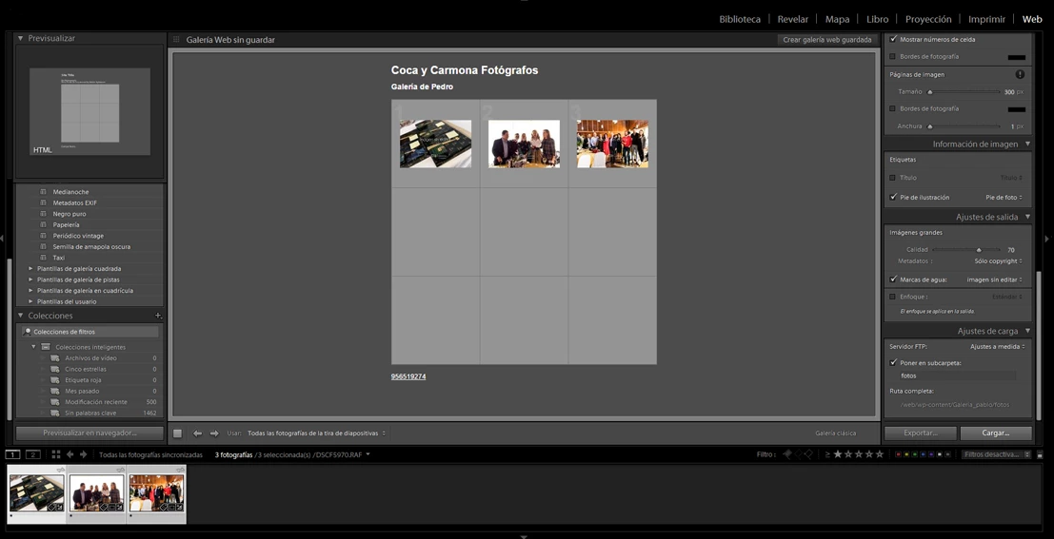Screen dimensions: 1054x539
Task: Open Servidor FTP Ajustes a medida dropdown
Action: tap(998, 347)
